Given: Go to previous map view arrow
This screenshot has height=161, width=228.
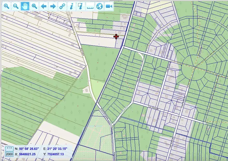Looking at the screenshot, I should click(44, 6).
